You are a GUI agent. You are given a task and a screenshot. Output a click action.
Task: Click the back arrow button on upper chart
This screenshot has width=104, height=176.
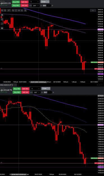coord(93,10)
